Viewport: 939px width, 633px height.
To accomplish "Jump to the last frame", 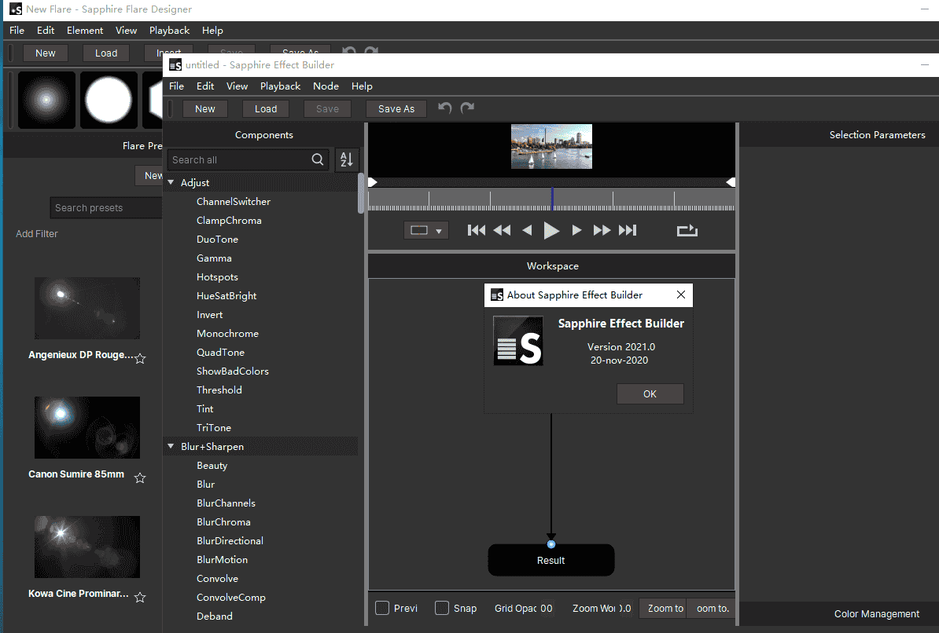I will (627, 230).
